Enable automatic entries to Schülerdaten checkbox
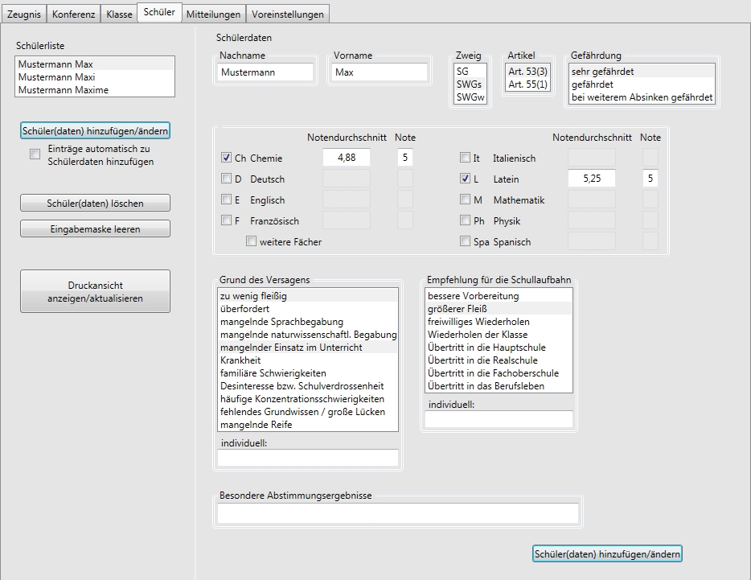The image size is (751, 580). coord(35,154)
